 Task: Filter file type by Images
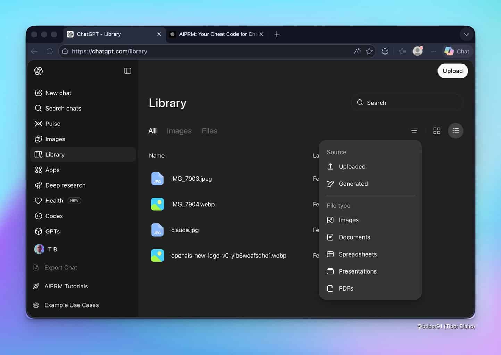(370, 220)
